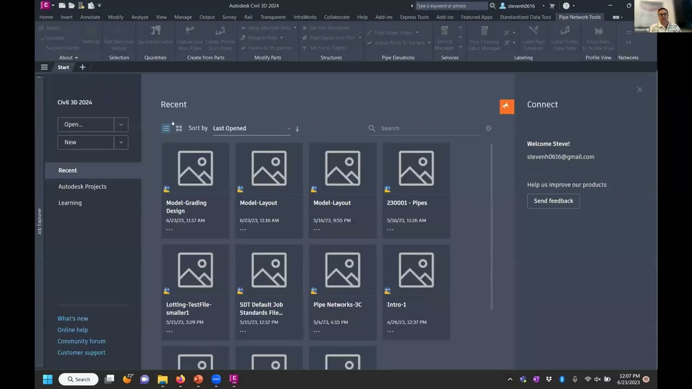The width and height of the screenshot is (692, 389).
Task: Click the search magnifier next to keyword box
Action: (x=493, y=6)
